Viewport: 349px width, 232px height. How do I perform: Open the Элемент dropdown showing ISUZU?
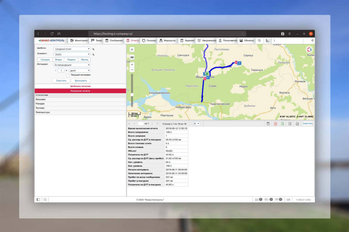(x=72, y=54)
